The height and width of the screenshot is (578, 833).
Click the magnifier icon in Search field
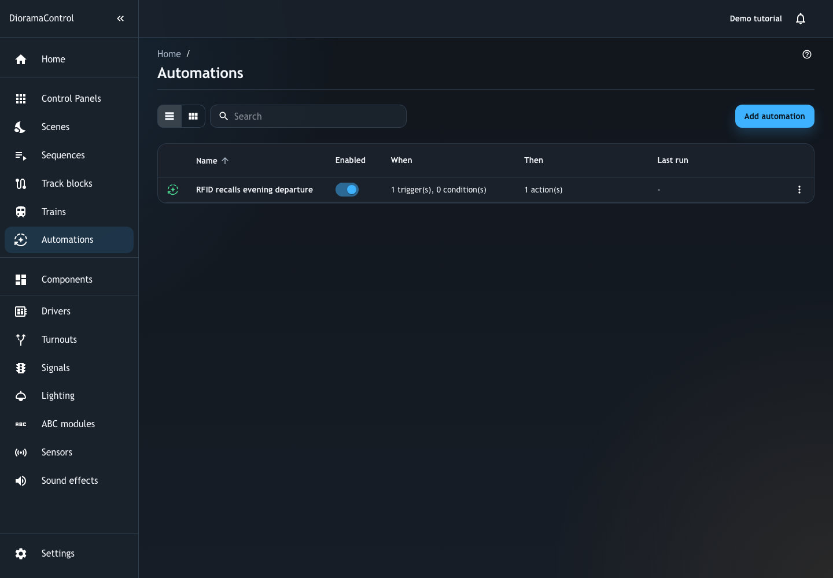point(223,116)
